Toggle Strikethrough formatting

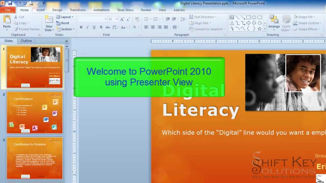[x=107, y=27]
